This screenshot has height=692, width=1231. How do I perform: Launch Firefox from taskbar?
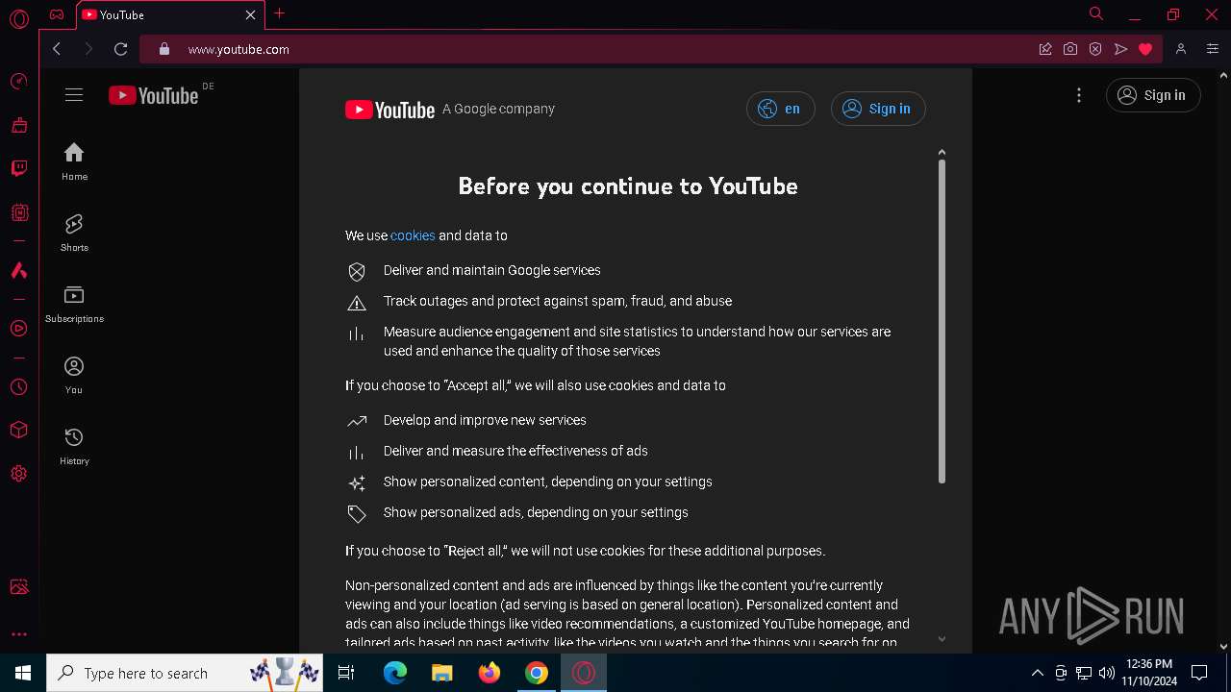point(490,673)
